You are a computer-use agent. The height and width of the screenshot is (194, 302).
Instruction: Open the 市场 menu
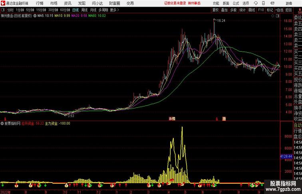click(54, 3)
